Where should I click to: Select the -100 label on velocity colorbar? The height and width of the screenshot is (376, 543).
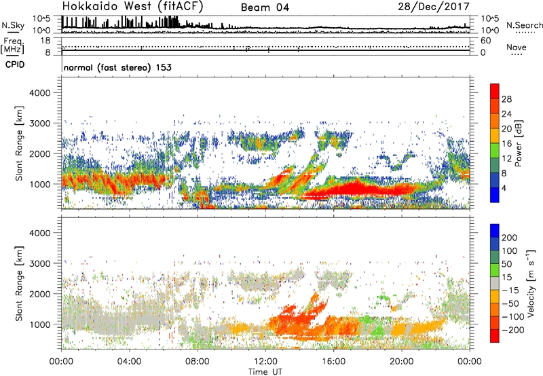point(512,317)
